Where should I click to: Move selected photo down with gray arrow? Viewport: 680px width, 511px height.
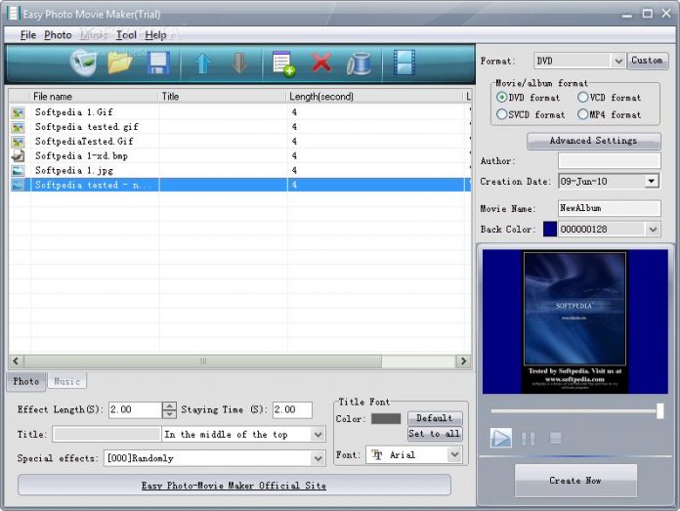239,64
